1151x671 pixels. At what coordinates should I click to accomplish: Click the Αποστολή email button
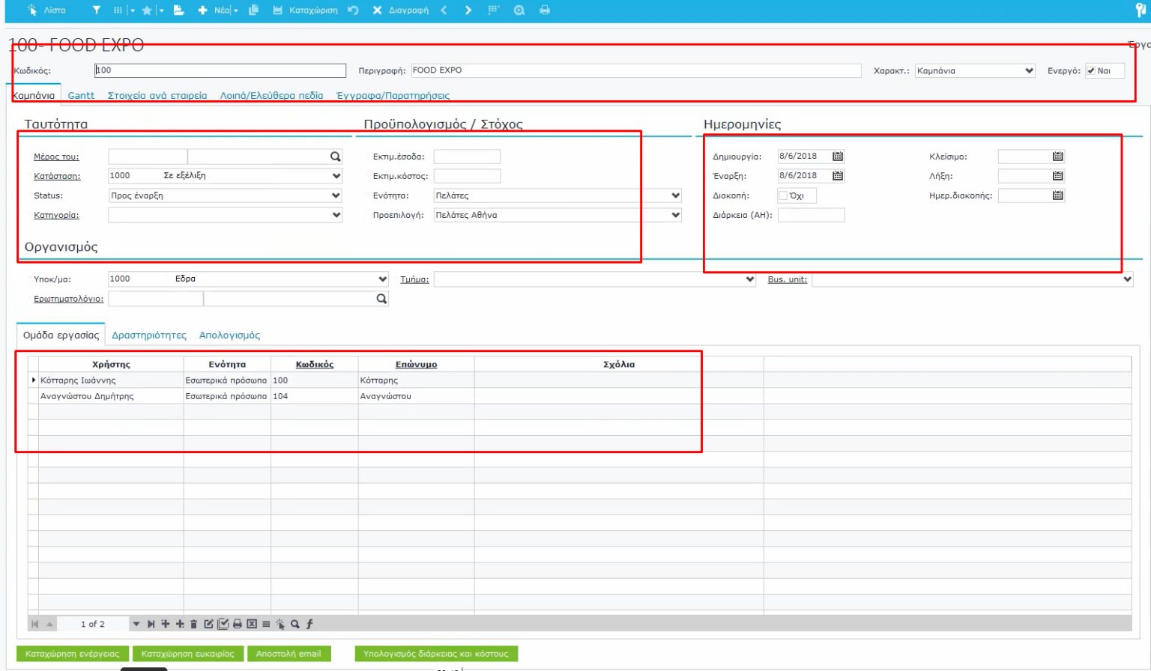click(288, 654)
